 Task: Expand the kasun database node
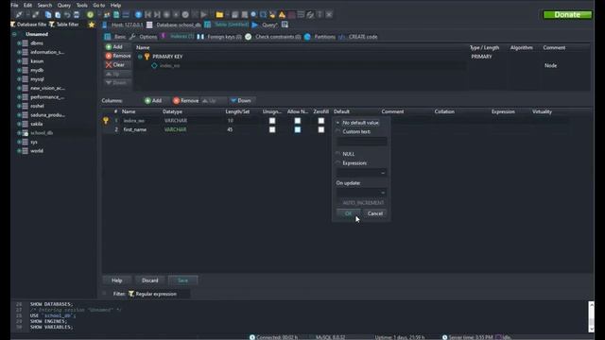pos(19,61)
